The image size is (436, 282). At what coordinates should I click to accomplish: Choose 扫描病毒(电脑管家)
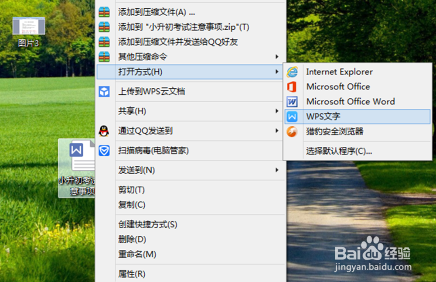coord(191,151)
